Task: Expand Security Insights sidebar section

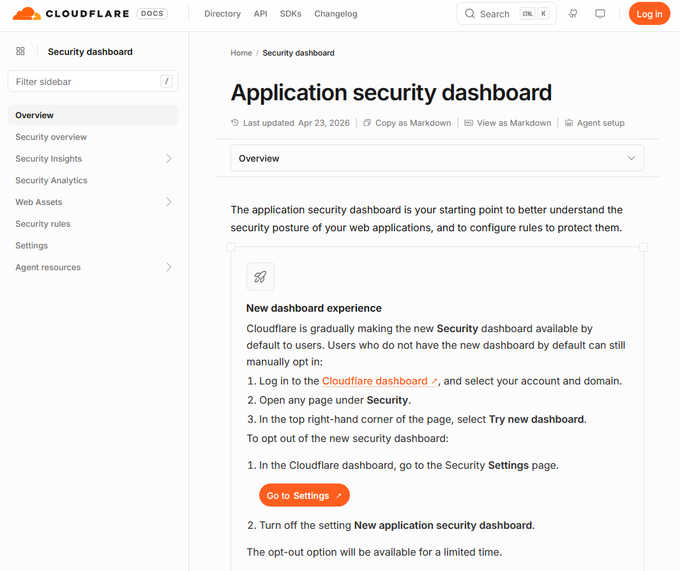Action: pyautogui.click(x=169, y=158)
